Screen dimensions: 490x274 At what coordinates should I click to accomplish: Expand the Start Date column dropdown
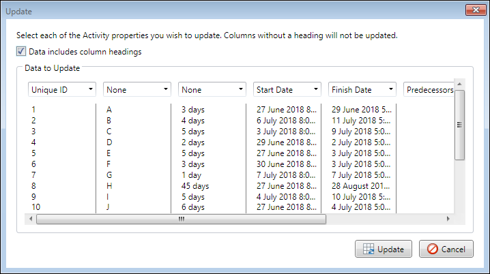(287, 89)
